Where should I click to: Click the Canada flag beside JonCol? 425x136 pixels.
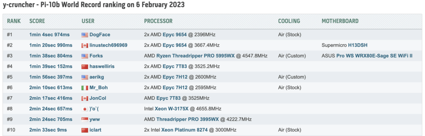point(85,98)
